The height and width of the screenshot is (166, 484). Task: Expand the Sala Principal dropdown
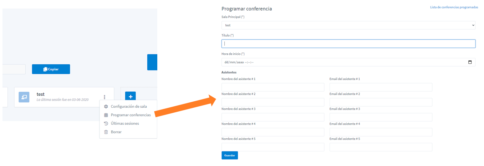(x=348, y=25)
